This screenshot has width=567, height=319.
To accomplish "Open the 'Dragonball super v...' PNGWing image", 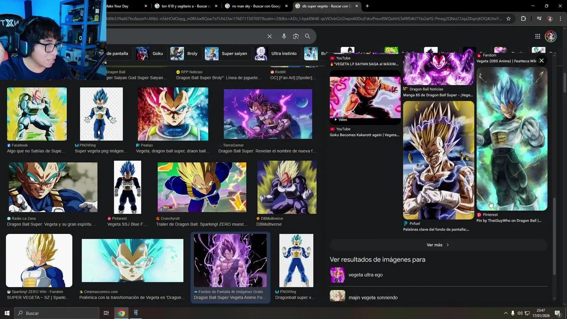I will (x=296, y=261).
